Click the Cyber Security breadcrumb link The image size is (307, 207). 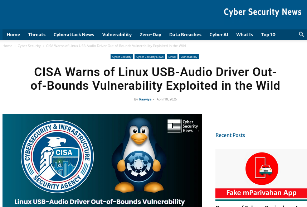point(29,46)
